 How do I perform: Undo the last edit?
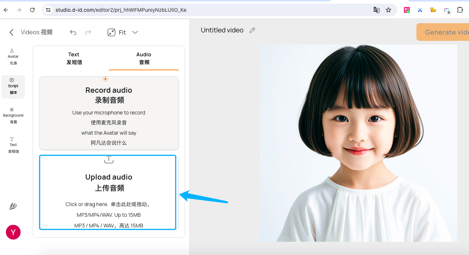click(x=73, y=32)
